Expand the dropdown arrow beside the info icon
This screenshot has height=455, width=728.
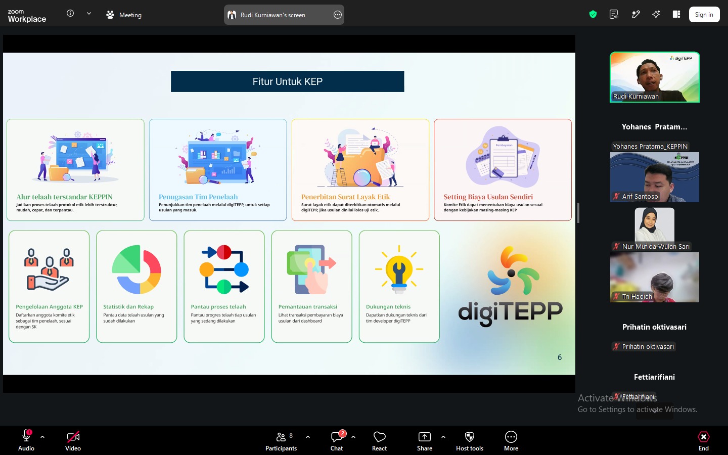point(89,14)
